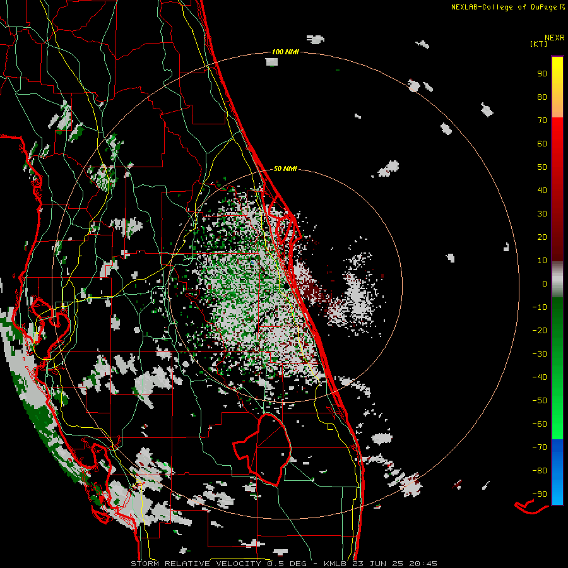Click the -20 scale value
This screenshot has width=568, height=568.
click(540, 331)
